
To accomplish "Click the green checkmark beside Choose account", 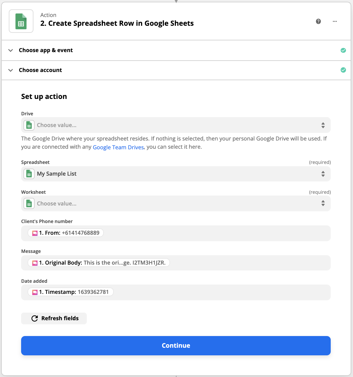I will pyautogui.click(x=343, y=70).
